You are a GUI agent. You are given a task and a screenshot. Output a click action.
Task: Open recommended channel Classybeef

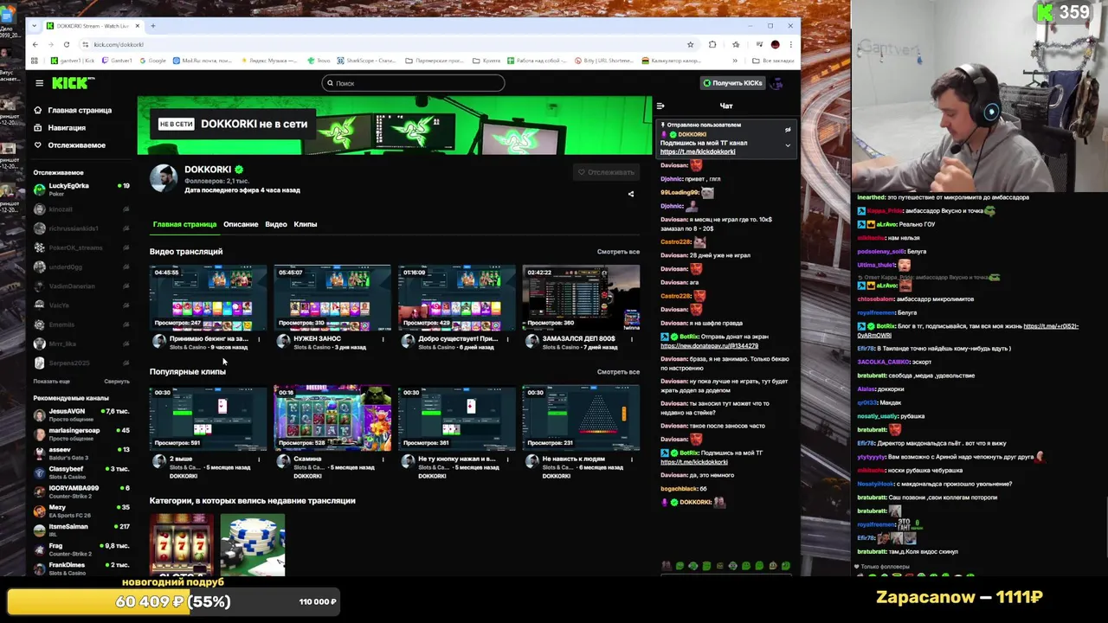point(81,472)
